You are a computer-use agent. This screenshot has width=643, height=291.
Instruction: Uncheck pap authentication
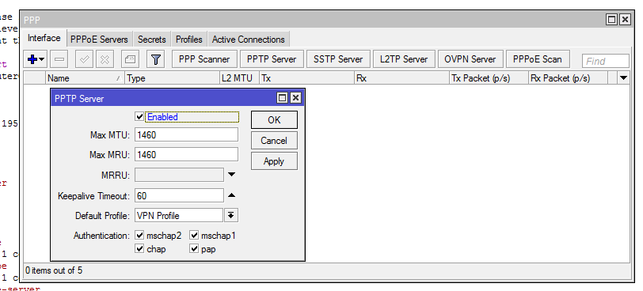click(x=194, y=249)
